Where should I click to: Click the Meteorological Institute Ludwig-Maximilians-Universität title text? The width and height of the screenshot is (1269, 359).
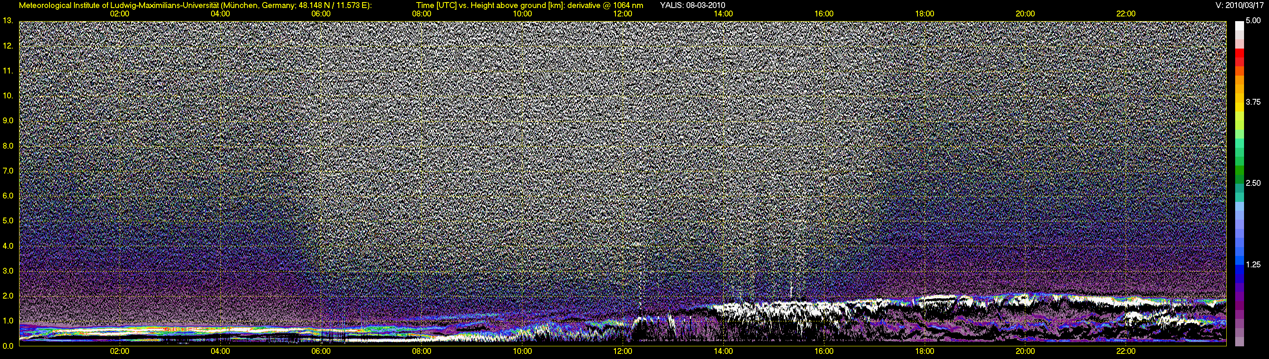click(x=195, y=5)
